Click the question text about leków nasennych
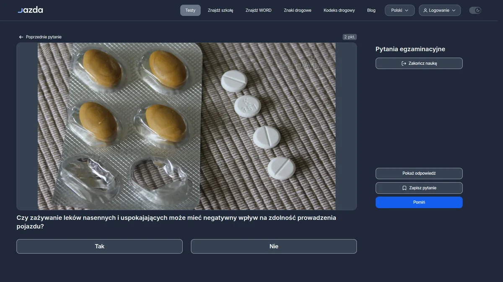 176,222
